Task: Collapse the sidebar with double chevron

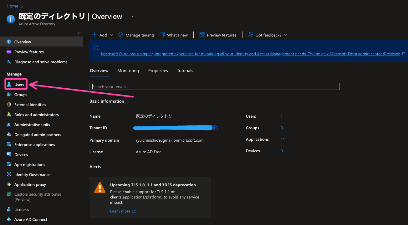Action: click(79, 33)
